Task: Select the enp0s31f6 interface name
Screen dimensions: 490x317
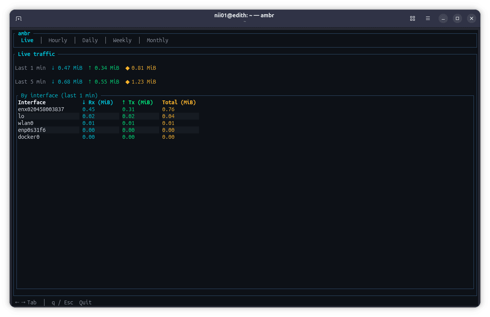Action: pyautogui.click(x=32, y=130)
